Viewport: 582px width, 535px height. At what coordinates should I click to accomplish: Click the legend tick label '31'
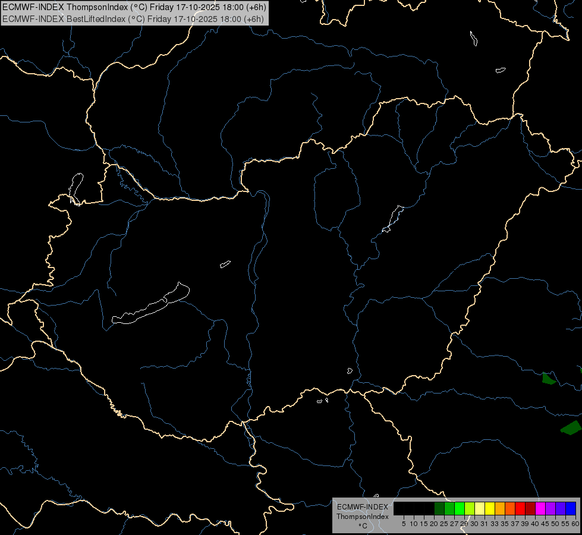485,524
